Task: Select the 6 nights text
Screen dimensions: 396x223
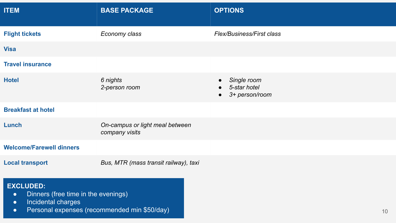Action: coord(111,80)
